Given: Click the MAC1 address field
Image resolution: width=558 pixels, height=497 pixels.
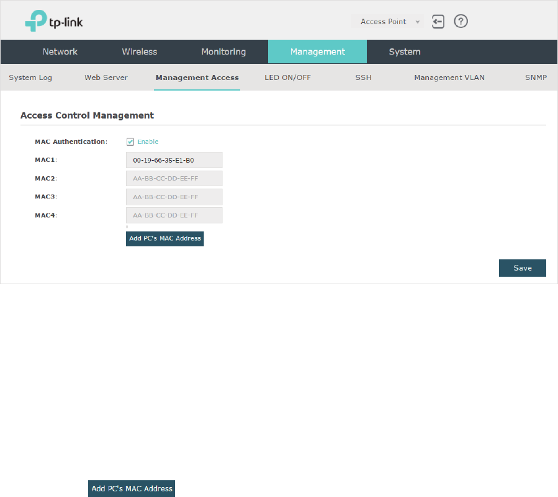Looking at the screenshot, I should [174, 160].
